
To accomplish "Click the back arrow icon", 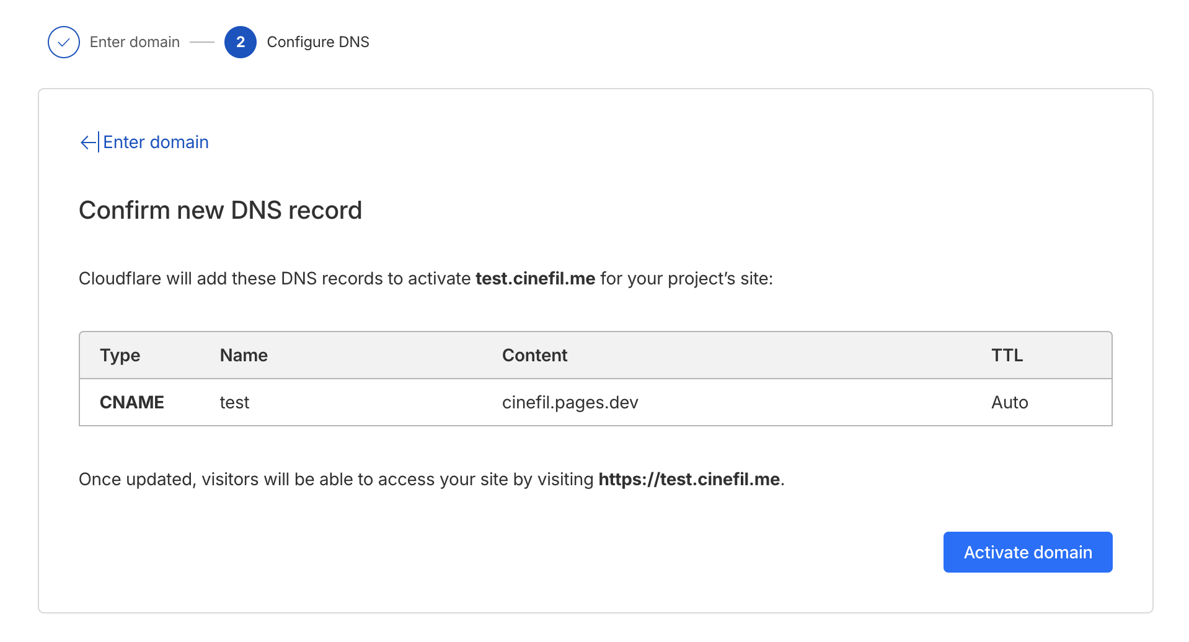I will (88, 143).
